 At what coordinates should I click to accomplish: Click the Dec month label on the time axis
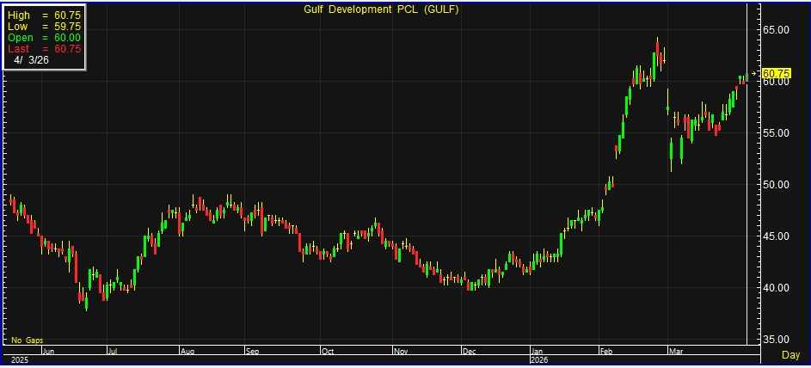pyautogui.click(x=469, y=351)
